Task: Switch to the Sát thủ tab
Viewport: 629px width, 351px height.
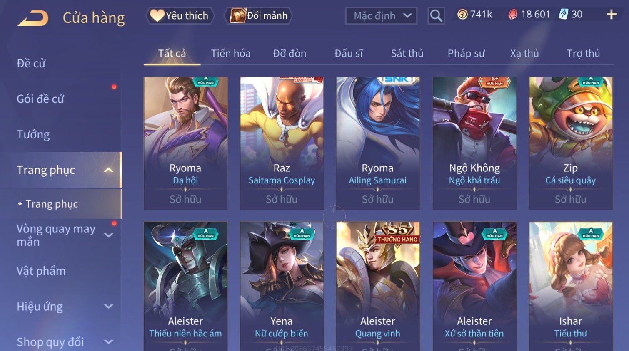Action: pyautogui.click(x=407, y=53)
